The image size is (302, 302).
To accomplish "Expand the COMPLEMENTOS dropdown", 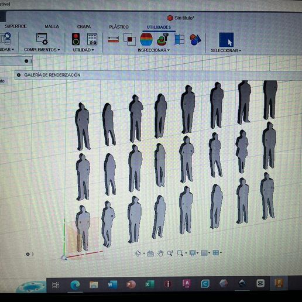I will coord(42,50).
